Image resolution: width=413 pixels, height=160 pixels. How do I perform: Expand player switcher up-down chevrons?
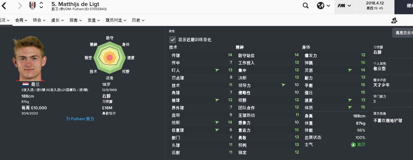tap(41, 5)
